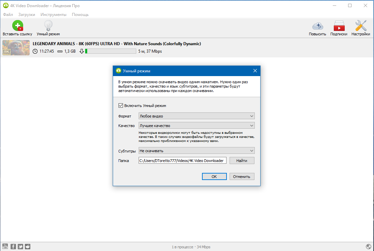The height and width of the screenshot is (251, 374).
Task: Click the Paste Link (Вставить ссылку) icon
Action: (x=18, y=25)
